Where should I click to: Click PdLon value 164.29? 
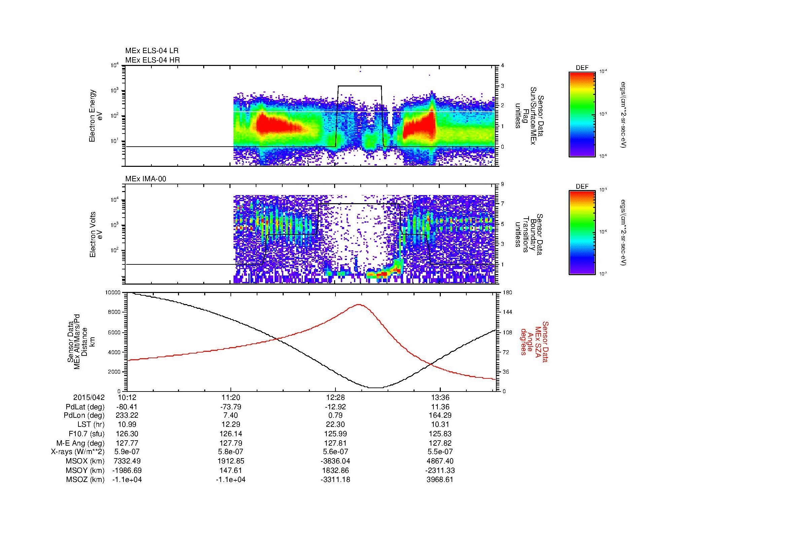point(440,415)
